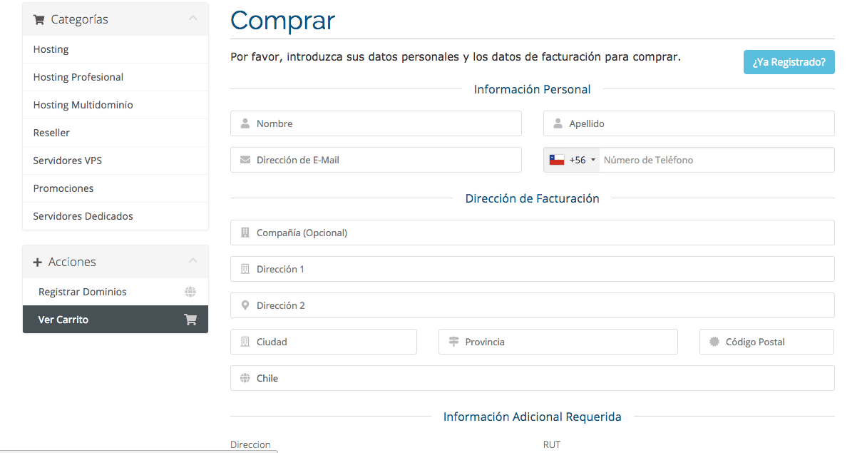Click the building icon in Dirección 1 field
This screenshot has width=867, height=453.
245,269
